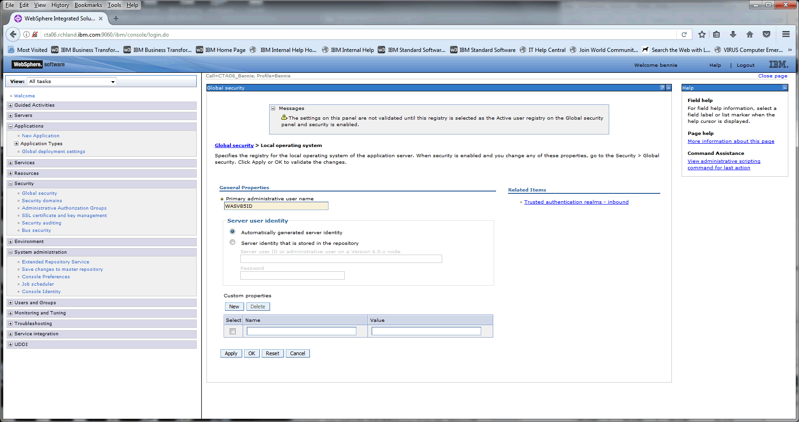The height and width of the screenshot is (422, 799).
Task: Open the Bookmarks menu
Action: tap(88, 5)
